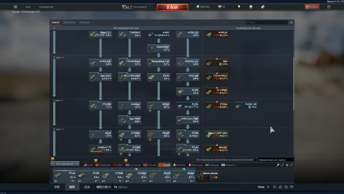Image resolution: width=344 pixels, height=194 pixels.
Task: Select the Швеция nation tab
Action: coord(212,165)
